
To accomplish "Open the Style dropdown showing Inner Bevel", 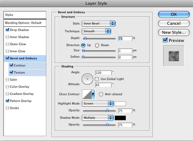I will [x=98, y=24].
